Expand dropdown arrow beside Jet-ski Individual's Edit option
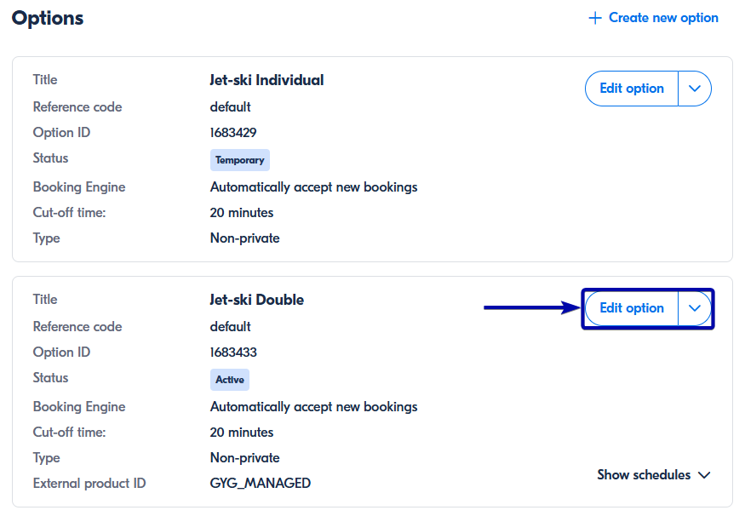745x516 pixels. pyautogui.click(x=695, y=89)
